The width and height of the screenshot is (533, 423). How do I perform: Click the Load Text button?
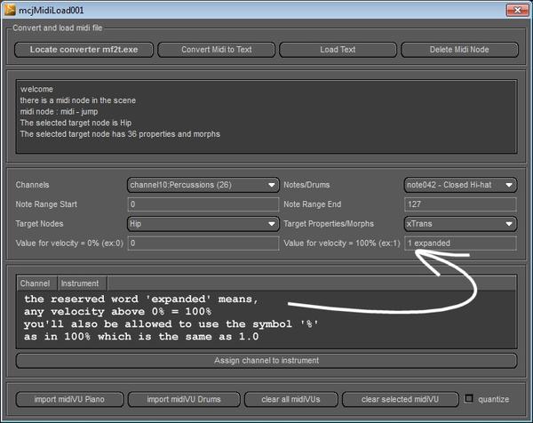tap(338, 50)
